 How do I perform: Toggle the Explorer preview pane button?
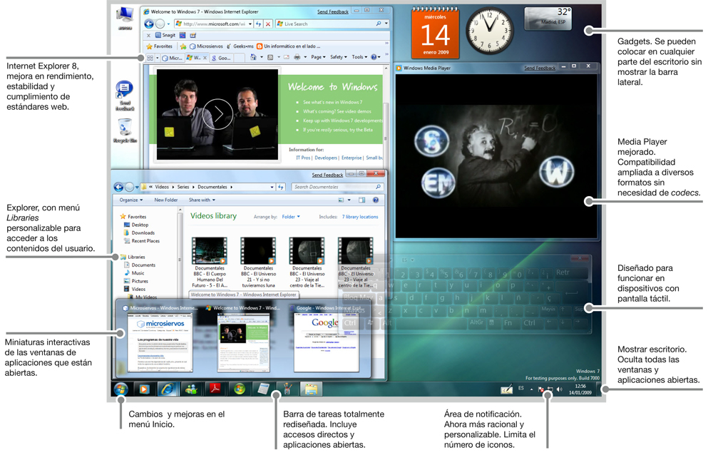click(362, 200)
